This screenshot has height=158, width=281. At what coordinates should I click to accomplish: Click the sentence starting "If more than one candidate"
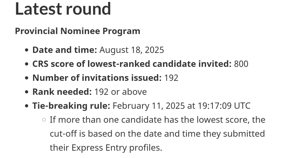pyautogui.click(x=157, y=134)
